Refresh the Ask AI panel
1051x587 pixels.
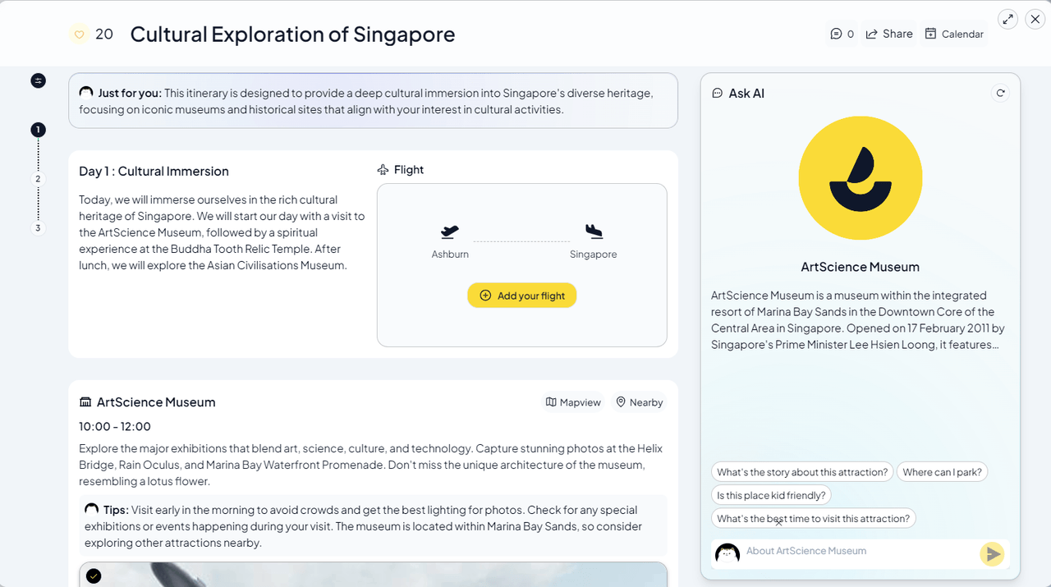point(1000,93)
